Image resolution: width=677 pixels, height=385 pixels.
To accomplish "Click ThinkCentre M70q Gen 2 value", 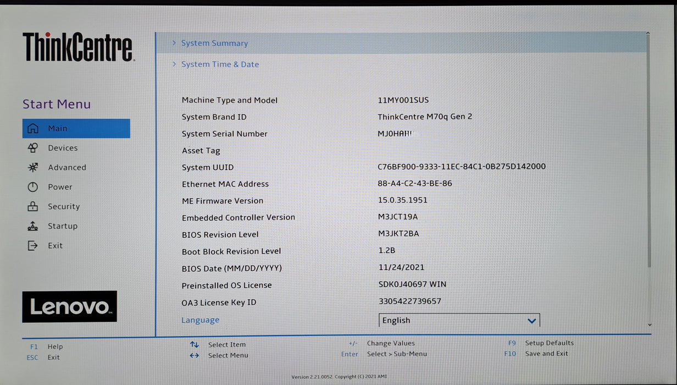I will click(425, 117).
